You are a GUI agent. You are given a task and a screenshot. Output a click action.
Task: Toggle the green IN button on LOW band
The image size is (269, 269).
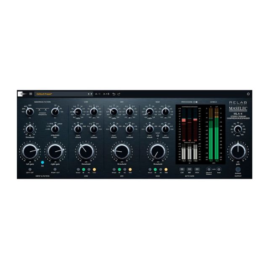tap(84, 169)
